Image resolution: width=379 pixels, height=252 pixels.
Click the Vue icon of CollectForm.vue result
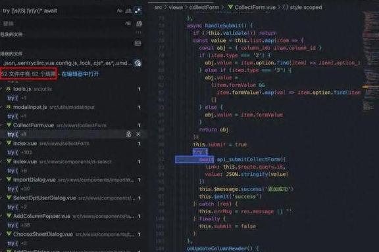pos(9,125)
